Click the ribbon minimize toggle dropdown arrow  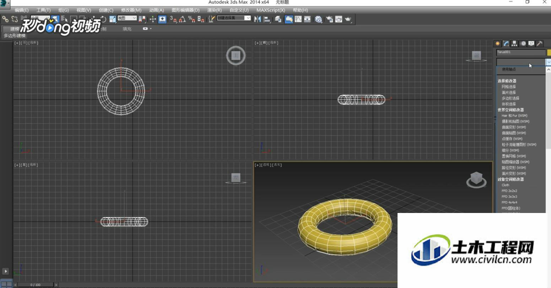coord(151,29)
